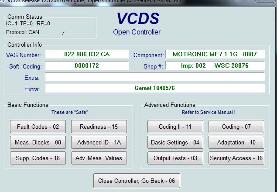The height and width of the screenshot is (192, 277).
Task: Click the 'Component:' label
Action: [x=149, y=55]
